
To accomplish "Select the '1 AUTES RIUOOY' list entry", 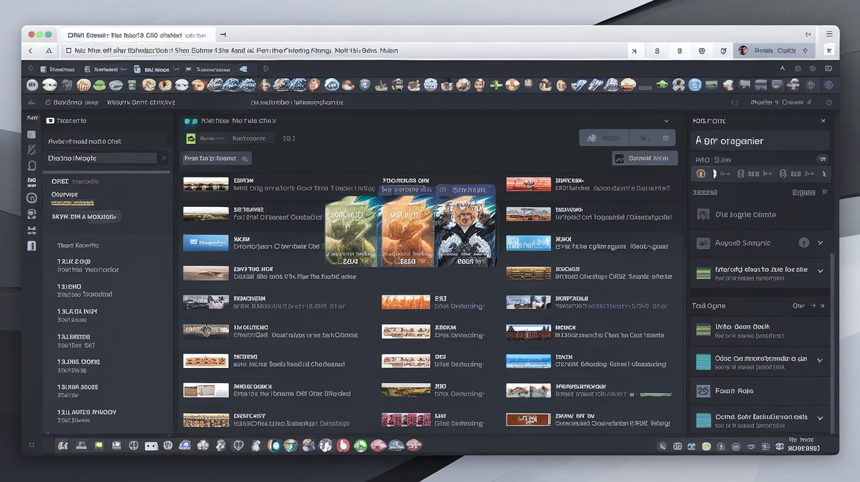I will [x=87, y=417].
